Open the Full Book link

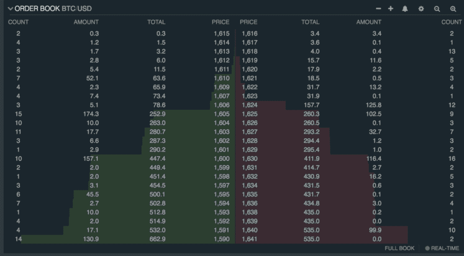coord(400,248)
